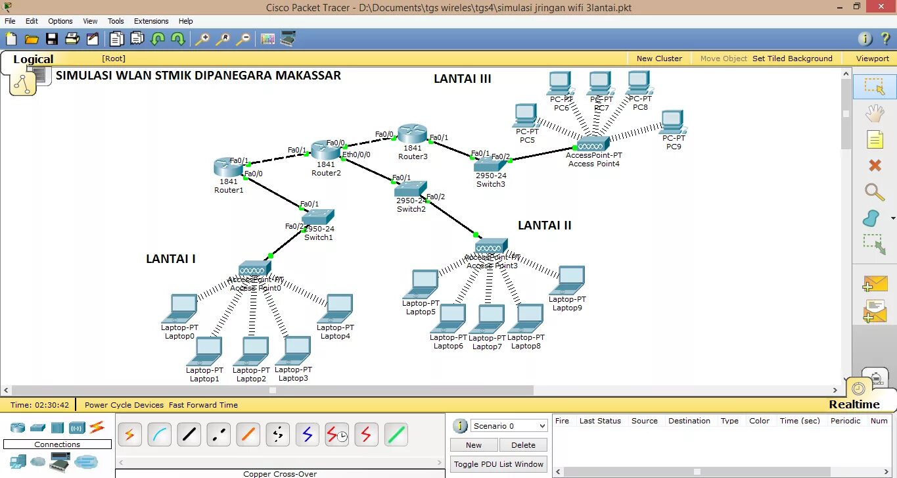
Task: Select the Connections lightning category
Action: [x=97, y=427]
